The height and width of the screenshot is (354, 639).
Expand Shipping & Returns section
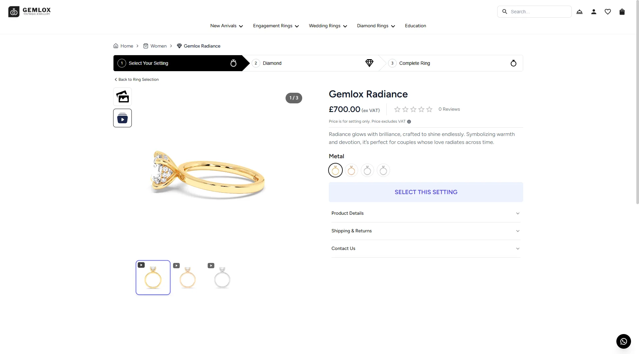426,231
